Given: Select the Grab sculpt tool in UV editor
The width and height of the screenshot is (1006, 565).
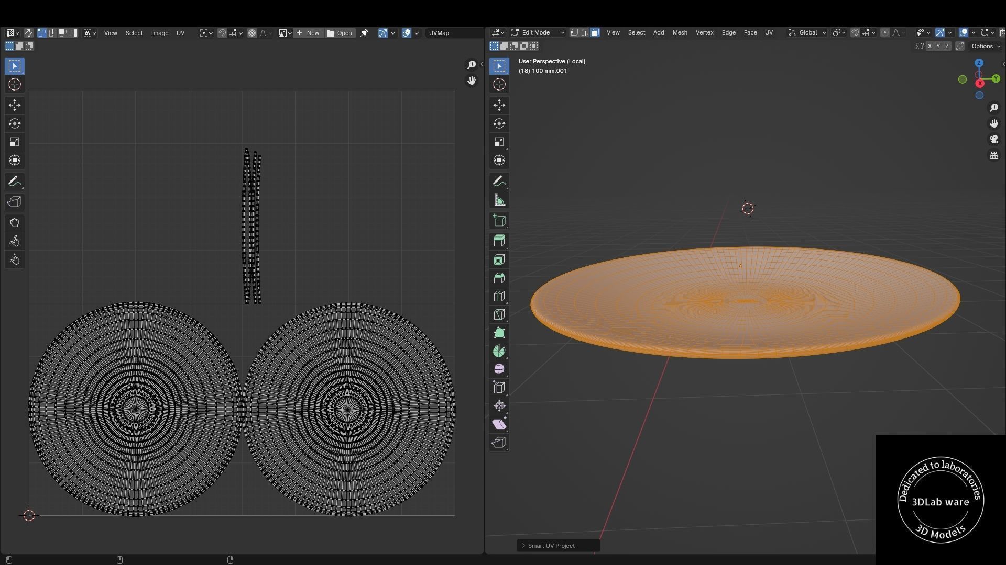Looking at the screenshot, I should tap(14, 223).
